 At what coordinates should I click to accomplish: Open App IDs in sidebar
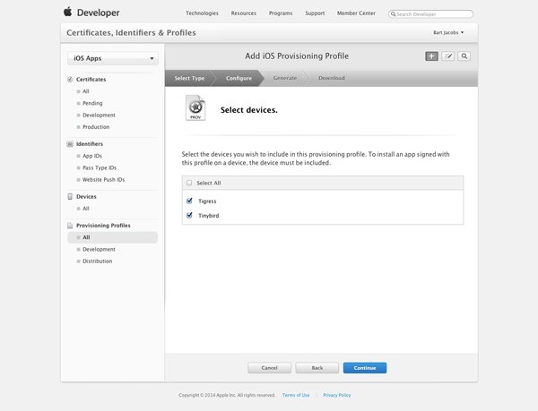[92, 156]
